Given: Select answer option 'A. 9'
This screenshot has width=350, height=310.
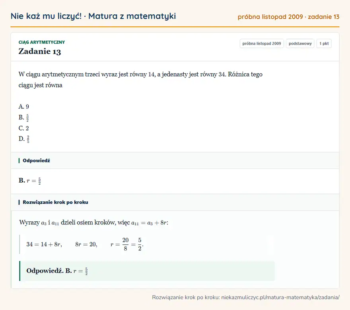Looking at the screenshot, I should (x=23, y=107).
